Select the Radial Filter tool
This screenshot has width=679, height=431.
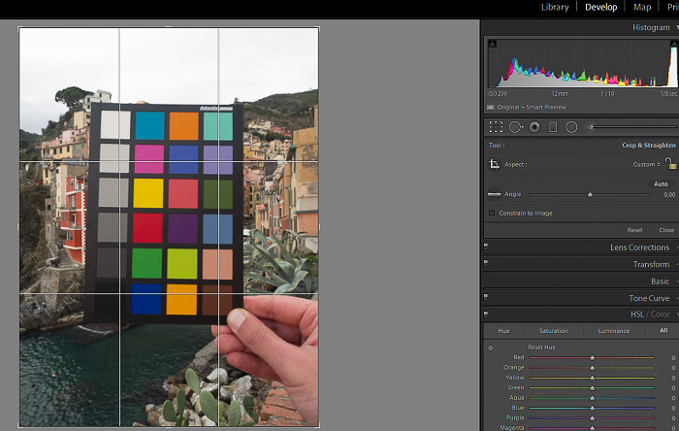click(571, 127)
